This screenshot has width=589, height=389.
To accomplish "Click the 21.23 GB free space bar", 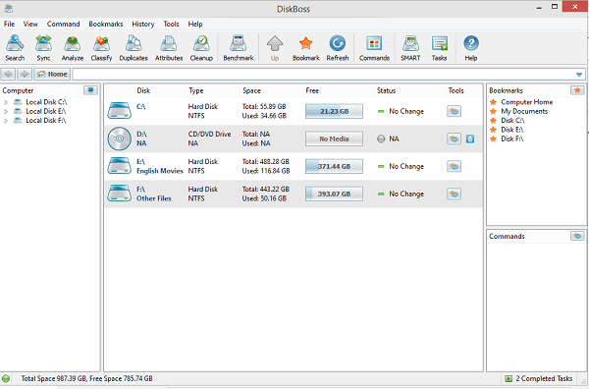I will [334, 111].
